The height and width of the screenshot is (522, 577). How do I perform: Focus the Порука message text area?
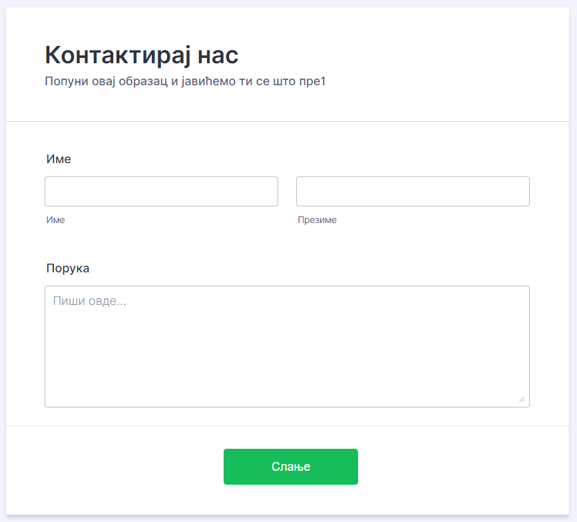tap(287, 353)
